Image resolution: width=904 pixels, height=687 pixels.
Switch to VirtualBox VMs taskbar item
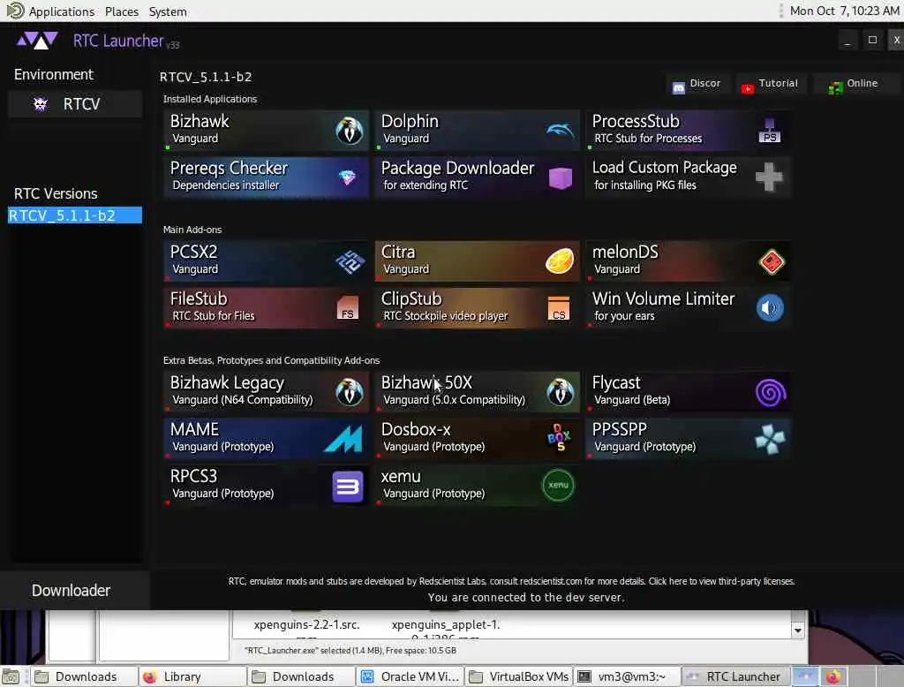(x=519, y=676)
